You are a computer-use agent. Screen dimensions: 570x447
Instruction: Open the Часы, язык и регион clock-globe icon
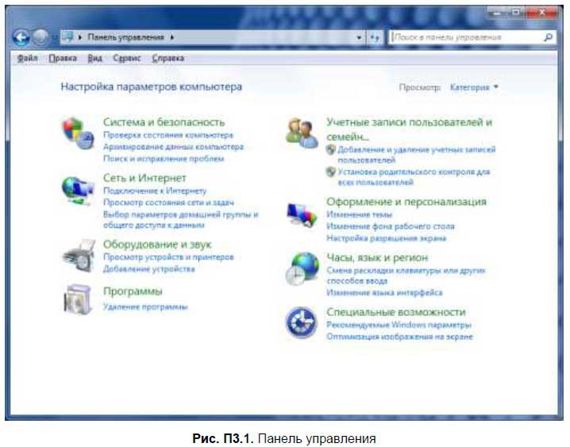tap(302, 269)
